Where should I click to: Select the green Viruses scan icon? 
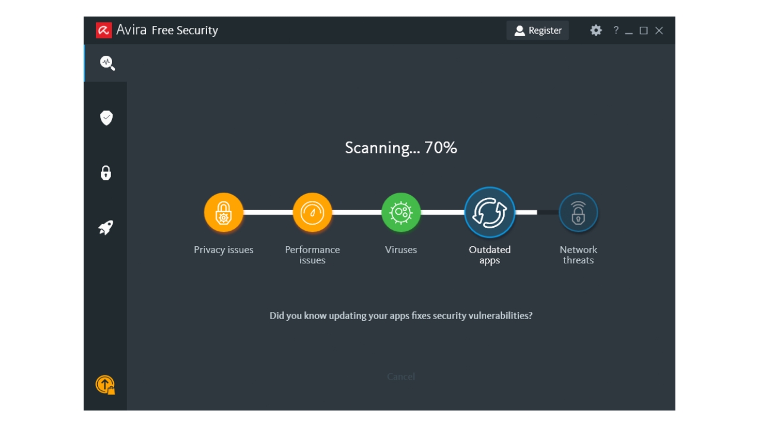click(x=401, y=212)
